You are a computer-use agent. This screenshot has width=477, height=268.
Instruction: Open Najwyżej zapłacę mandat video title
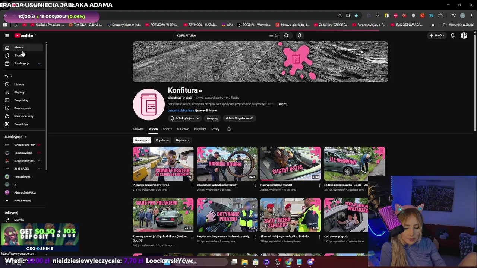(276, 185)
